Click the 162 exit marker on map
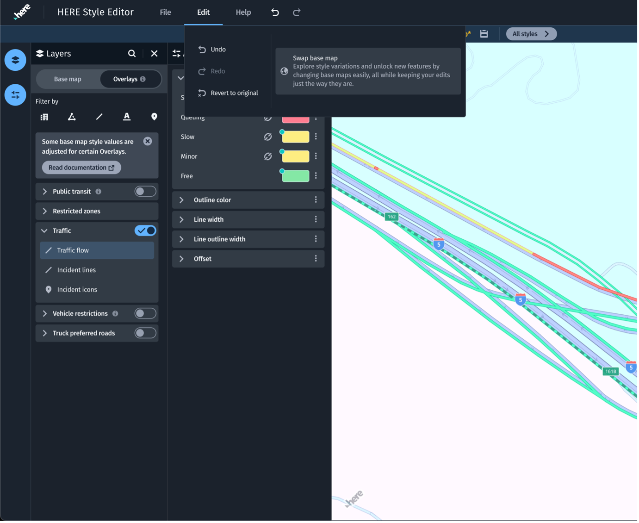The width and height of the screenshot is (639, 523). pyautogui.click(x=392, y=217)
